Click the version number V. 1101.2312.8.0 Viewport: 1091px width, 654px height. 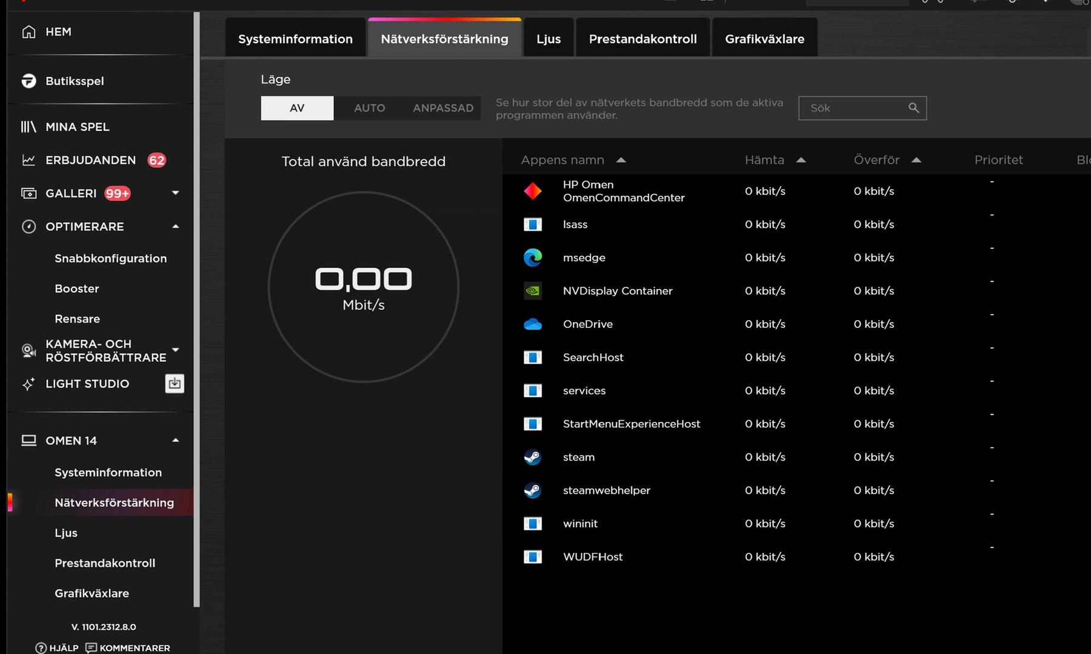(x=104, y=627)
